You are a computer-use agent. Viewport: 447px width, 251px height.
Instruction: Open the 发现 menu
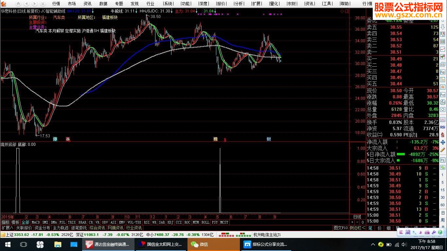pos(134,4)
